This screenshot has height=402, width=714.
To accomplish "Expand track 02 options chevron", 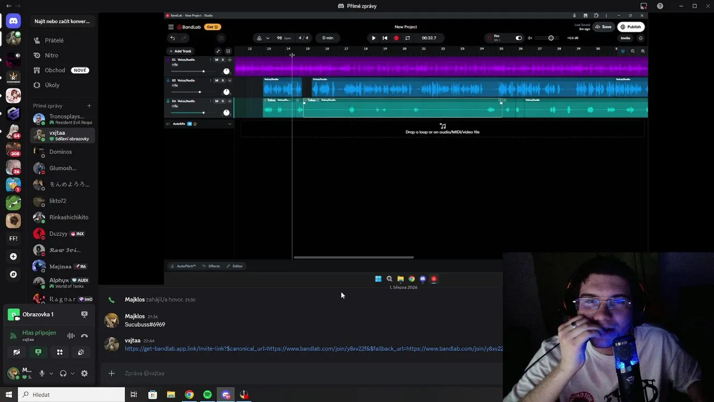I will point(229,80).
